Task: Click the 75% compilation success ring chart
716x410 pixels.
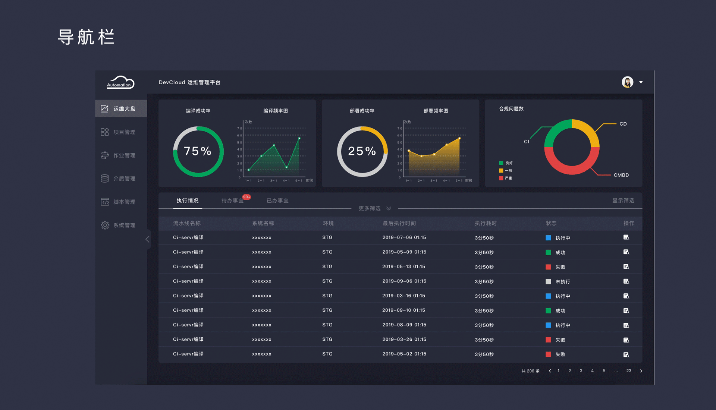Action: 198,151
